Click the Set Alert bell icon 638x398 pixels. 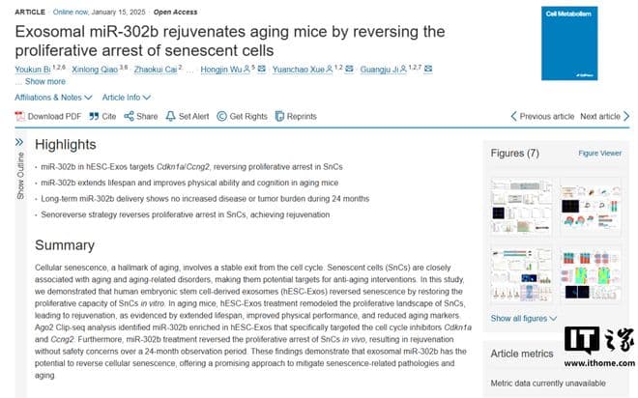tap(171, 116)
